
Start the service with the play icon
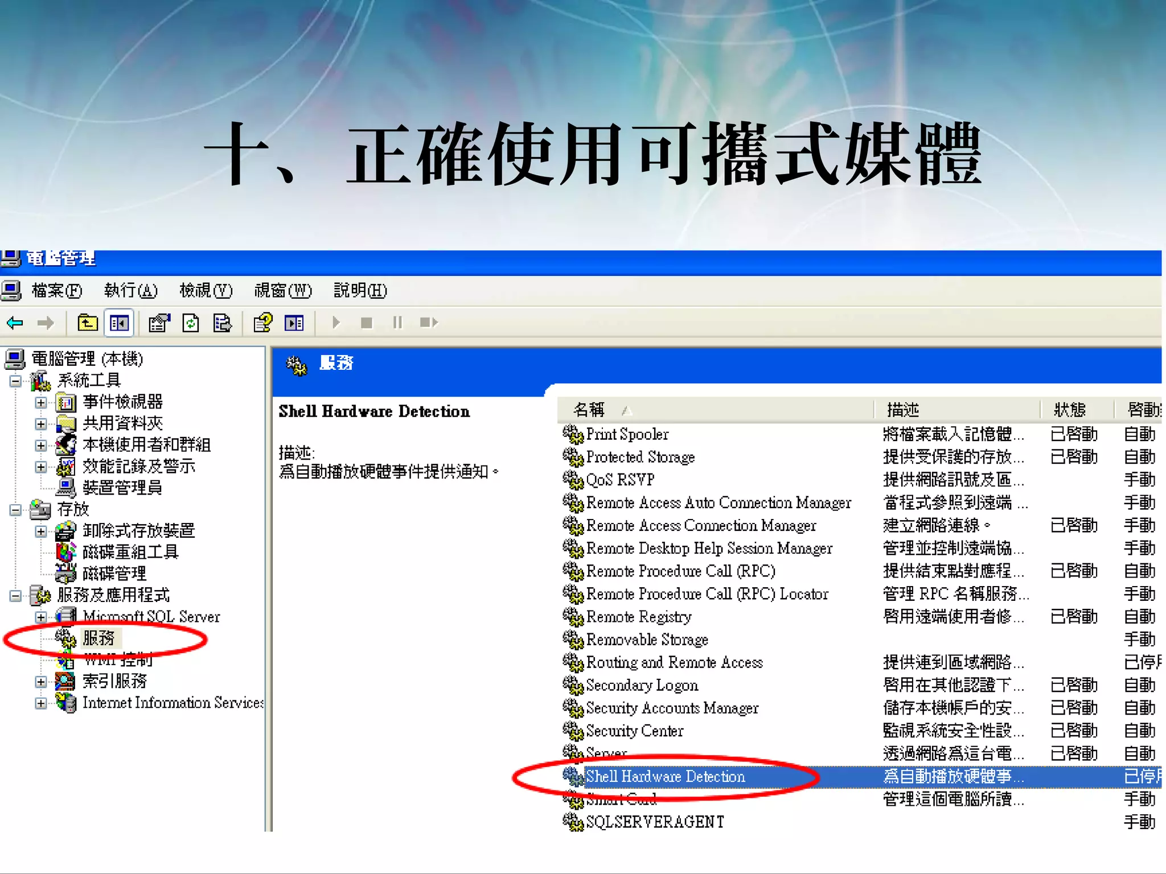[x=336, y=323]
